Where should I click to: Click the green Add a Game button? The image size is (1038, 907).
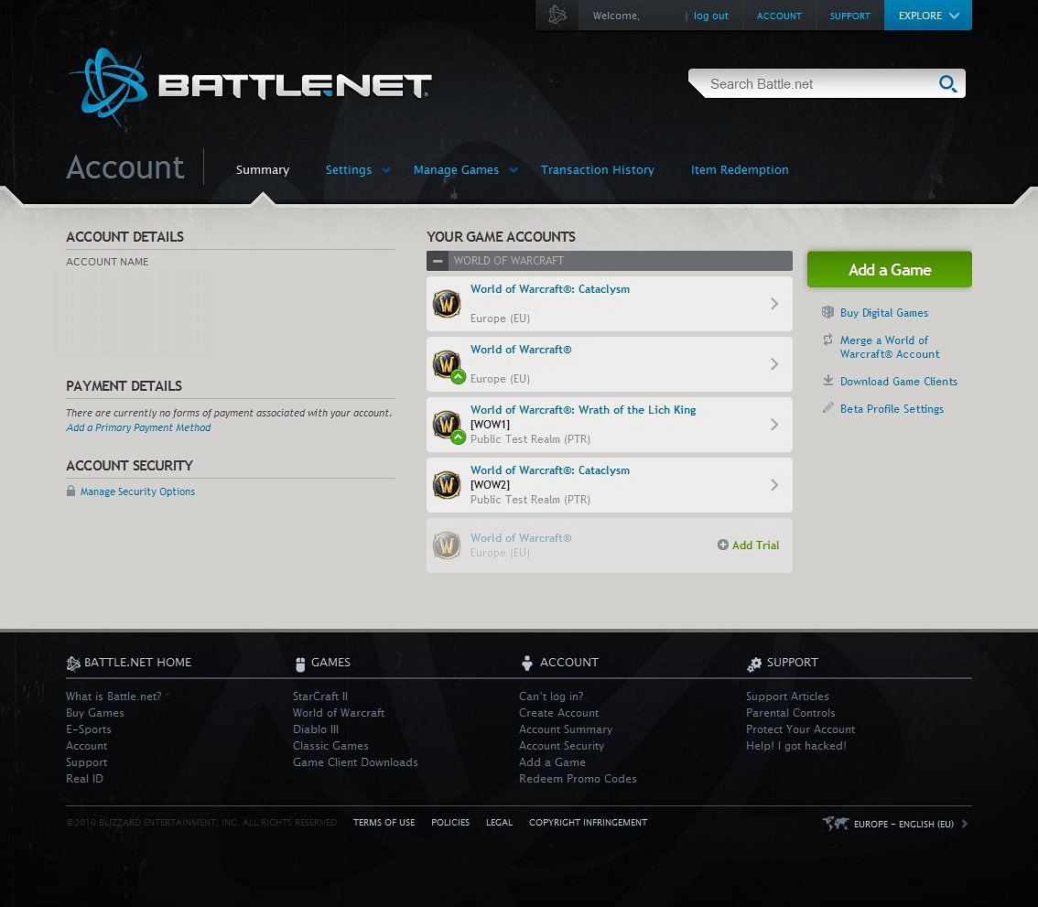(x=889, y=269)
